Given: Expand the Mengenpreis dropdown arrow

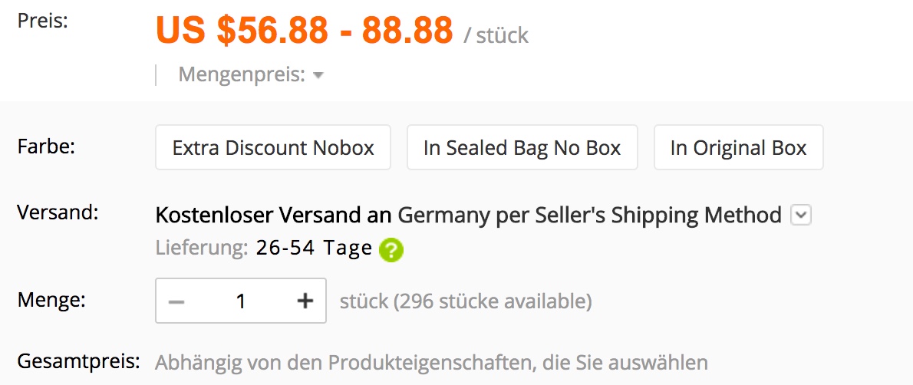Looking at the screenshot, I should [318, 76].
